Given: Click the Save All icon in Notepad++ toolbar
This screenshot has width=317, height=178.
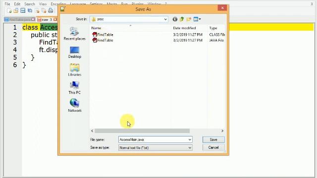Looking at the screenshot, I should [x=30, y=10].
